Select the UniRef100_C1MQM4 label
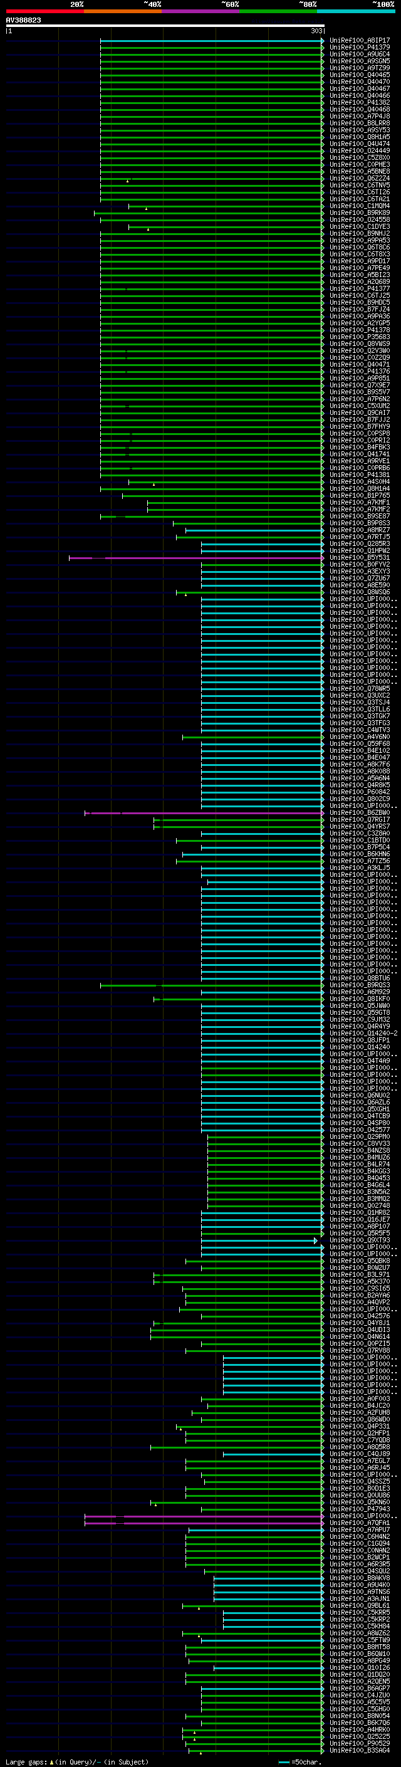Screen dimensions: 401x1767 click(360, 206)
